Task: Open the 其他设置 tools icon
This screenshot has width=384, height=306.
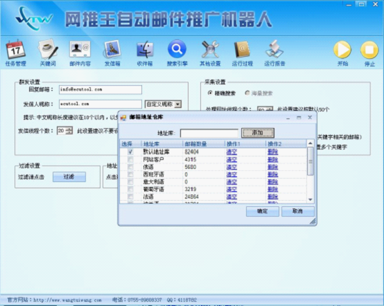Action: click(210, 50)
